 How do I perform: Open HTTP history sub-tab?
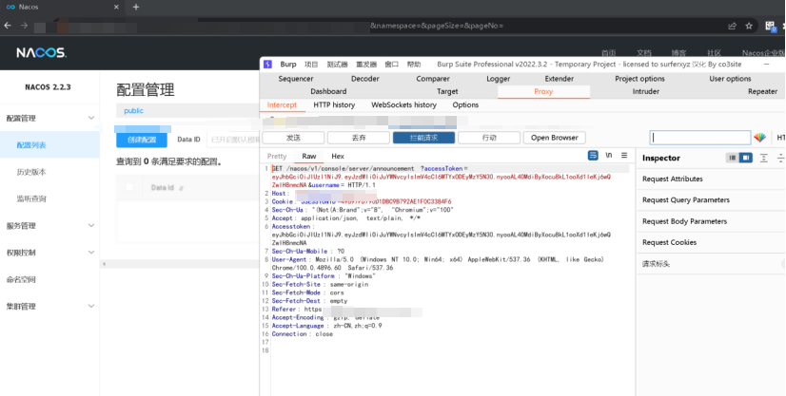pyautogui.click(x=334, y=104)
